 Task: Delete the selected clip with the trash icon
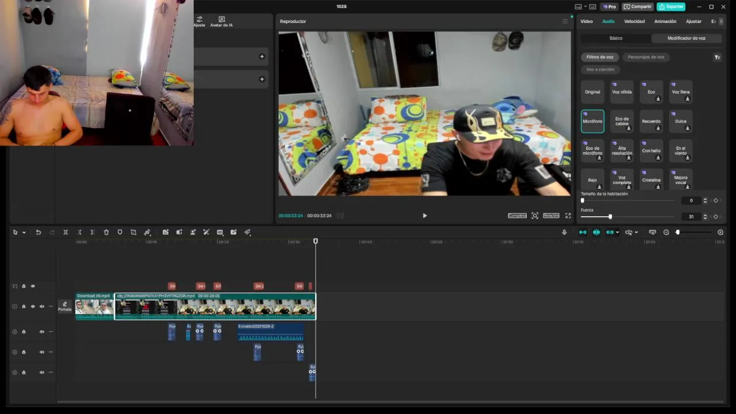point(106,232)
